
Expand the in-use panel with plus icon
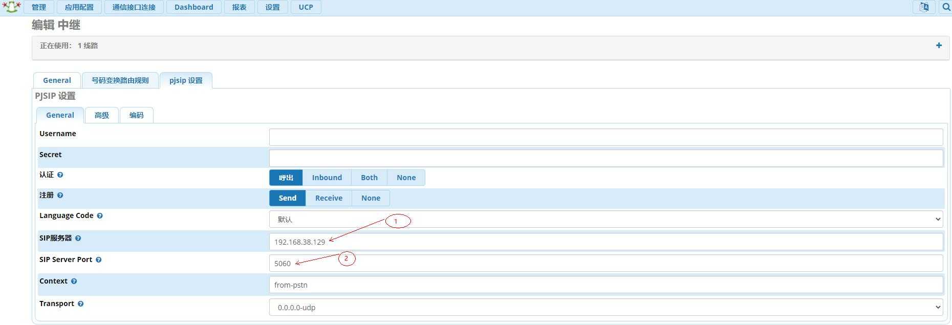[939, 45]
